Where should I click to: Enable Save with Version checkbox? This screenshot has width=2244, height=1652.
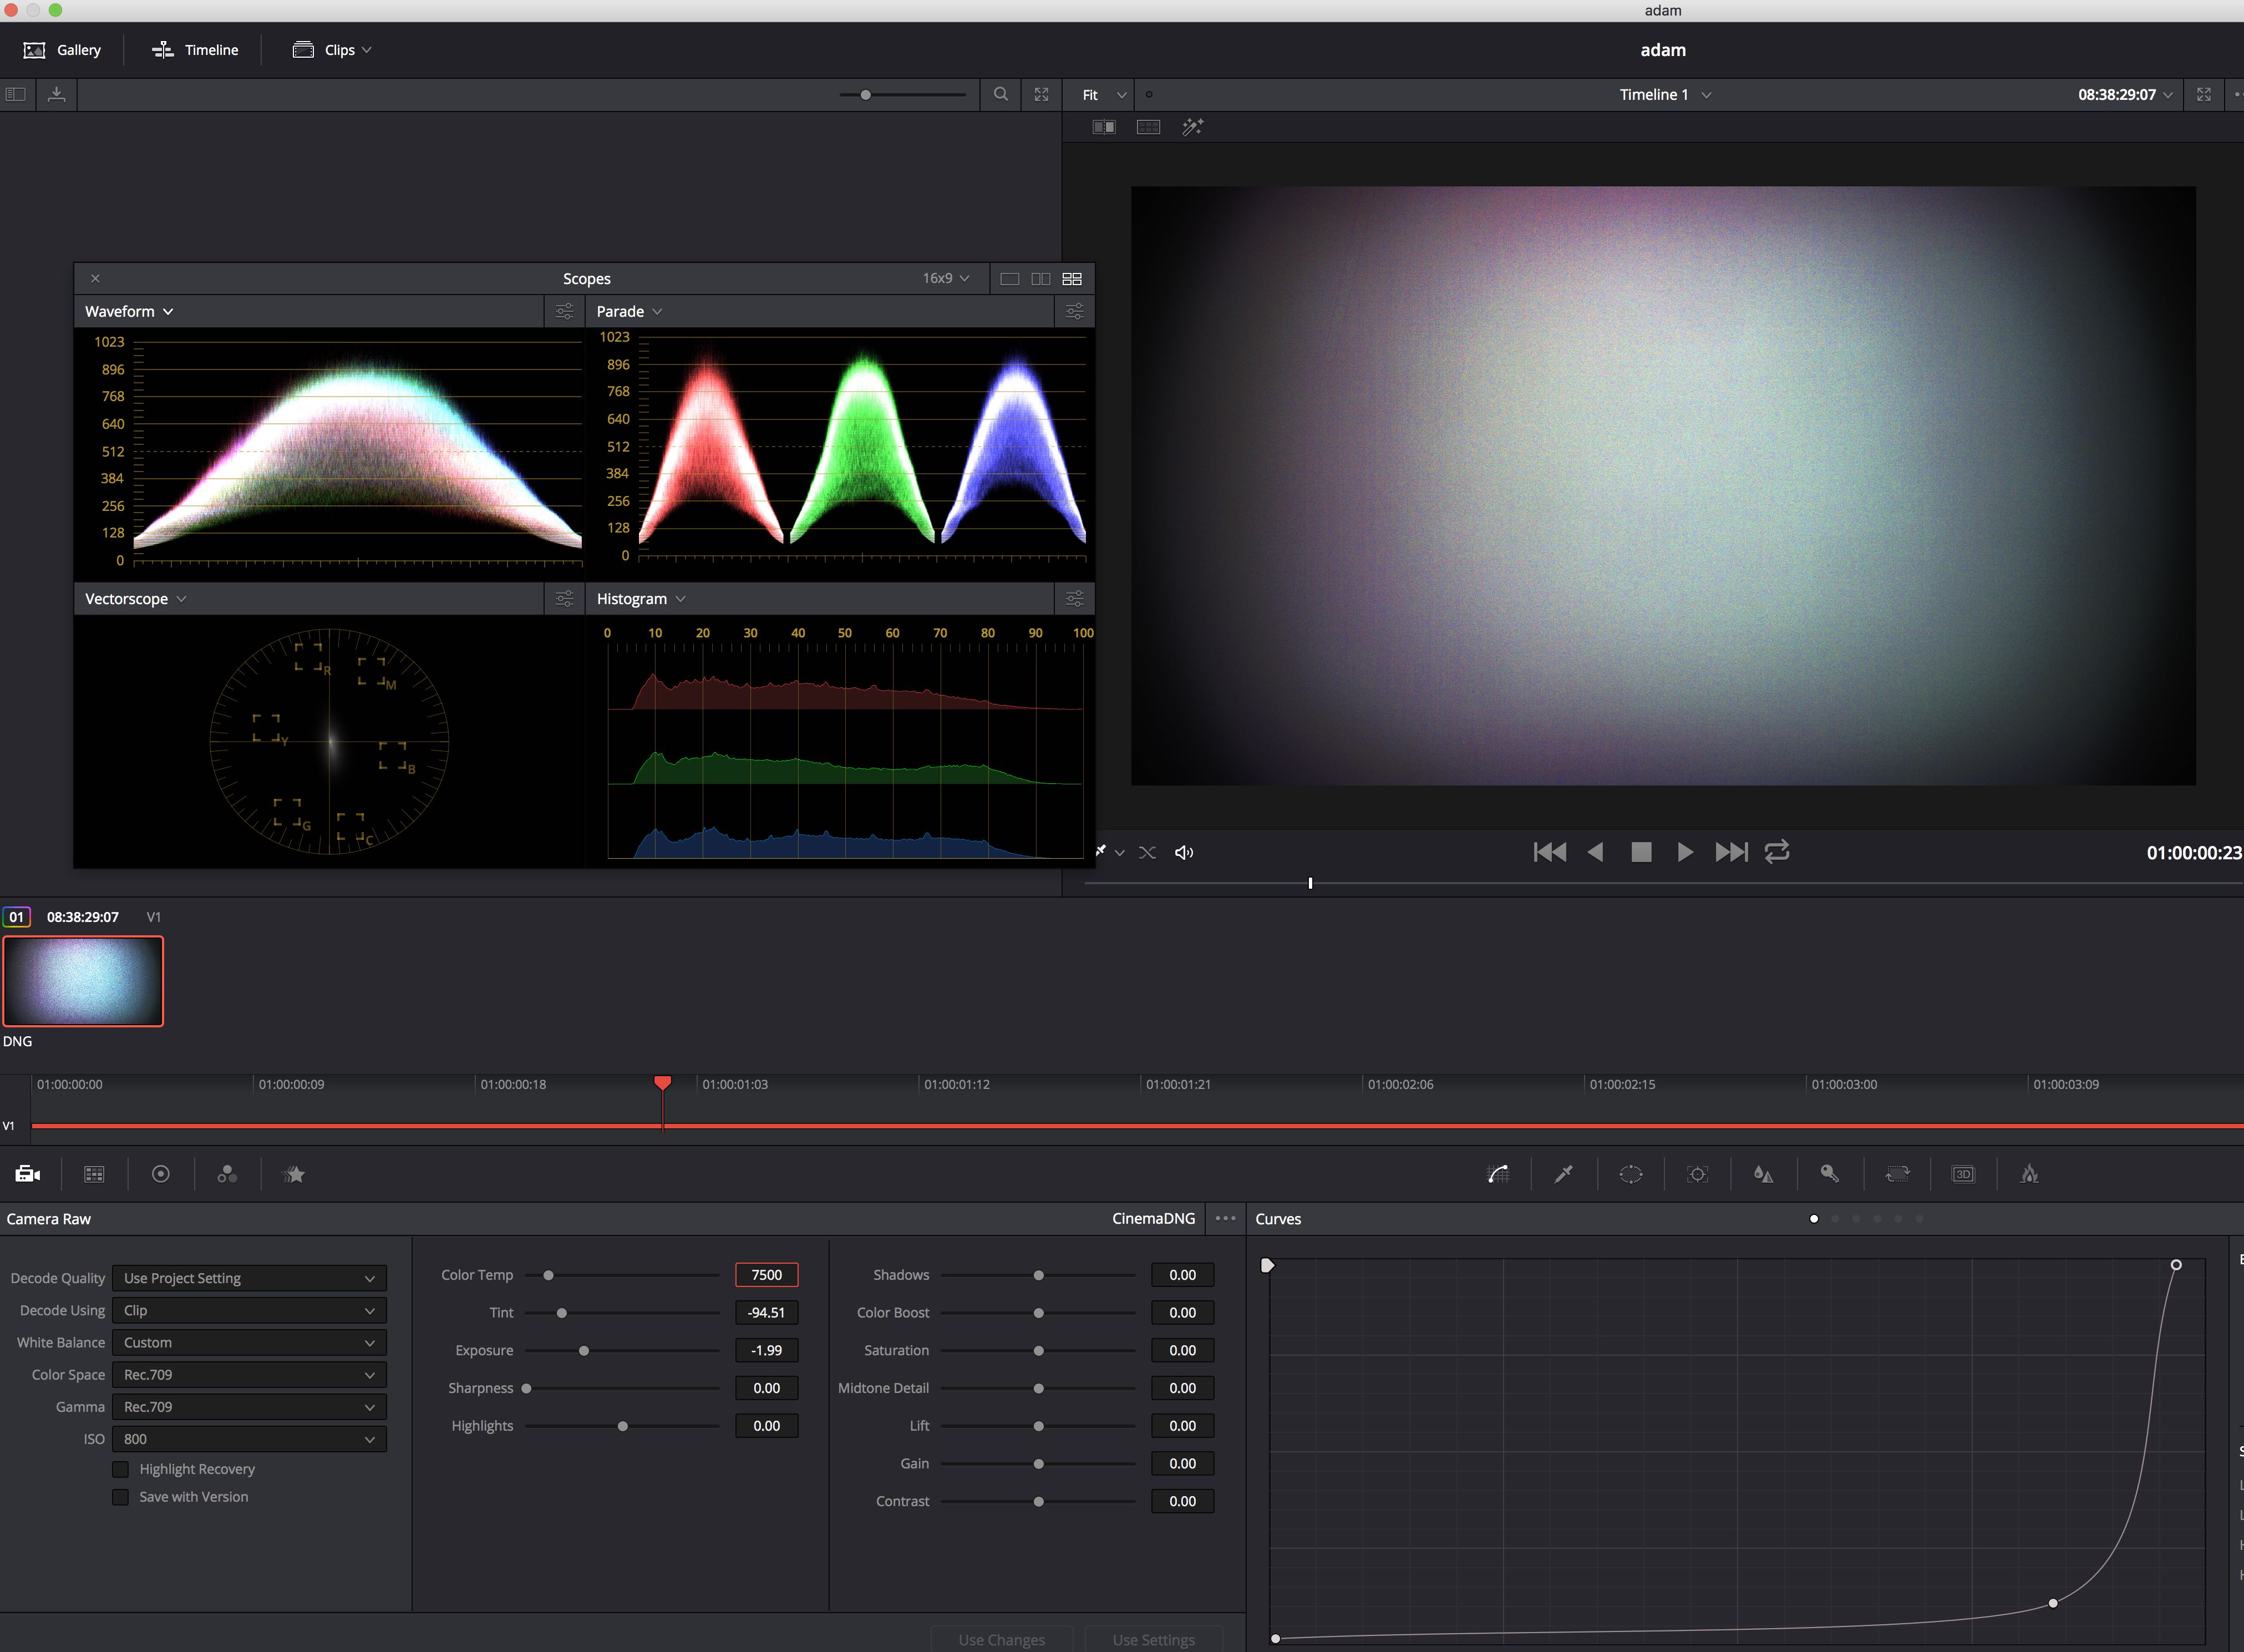pyautogui.click(x=121, y=1497)
